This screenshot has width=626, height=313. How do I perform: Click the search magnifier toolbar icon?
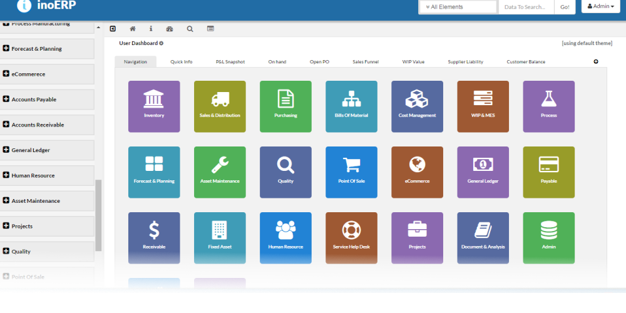pos(190,29)
